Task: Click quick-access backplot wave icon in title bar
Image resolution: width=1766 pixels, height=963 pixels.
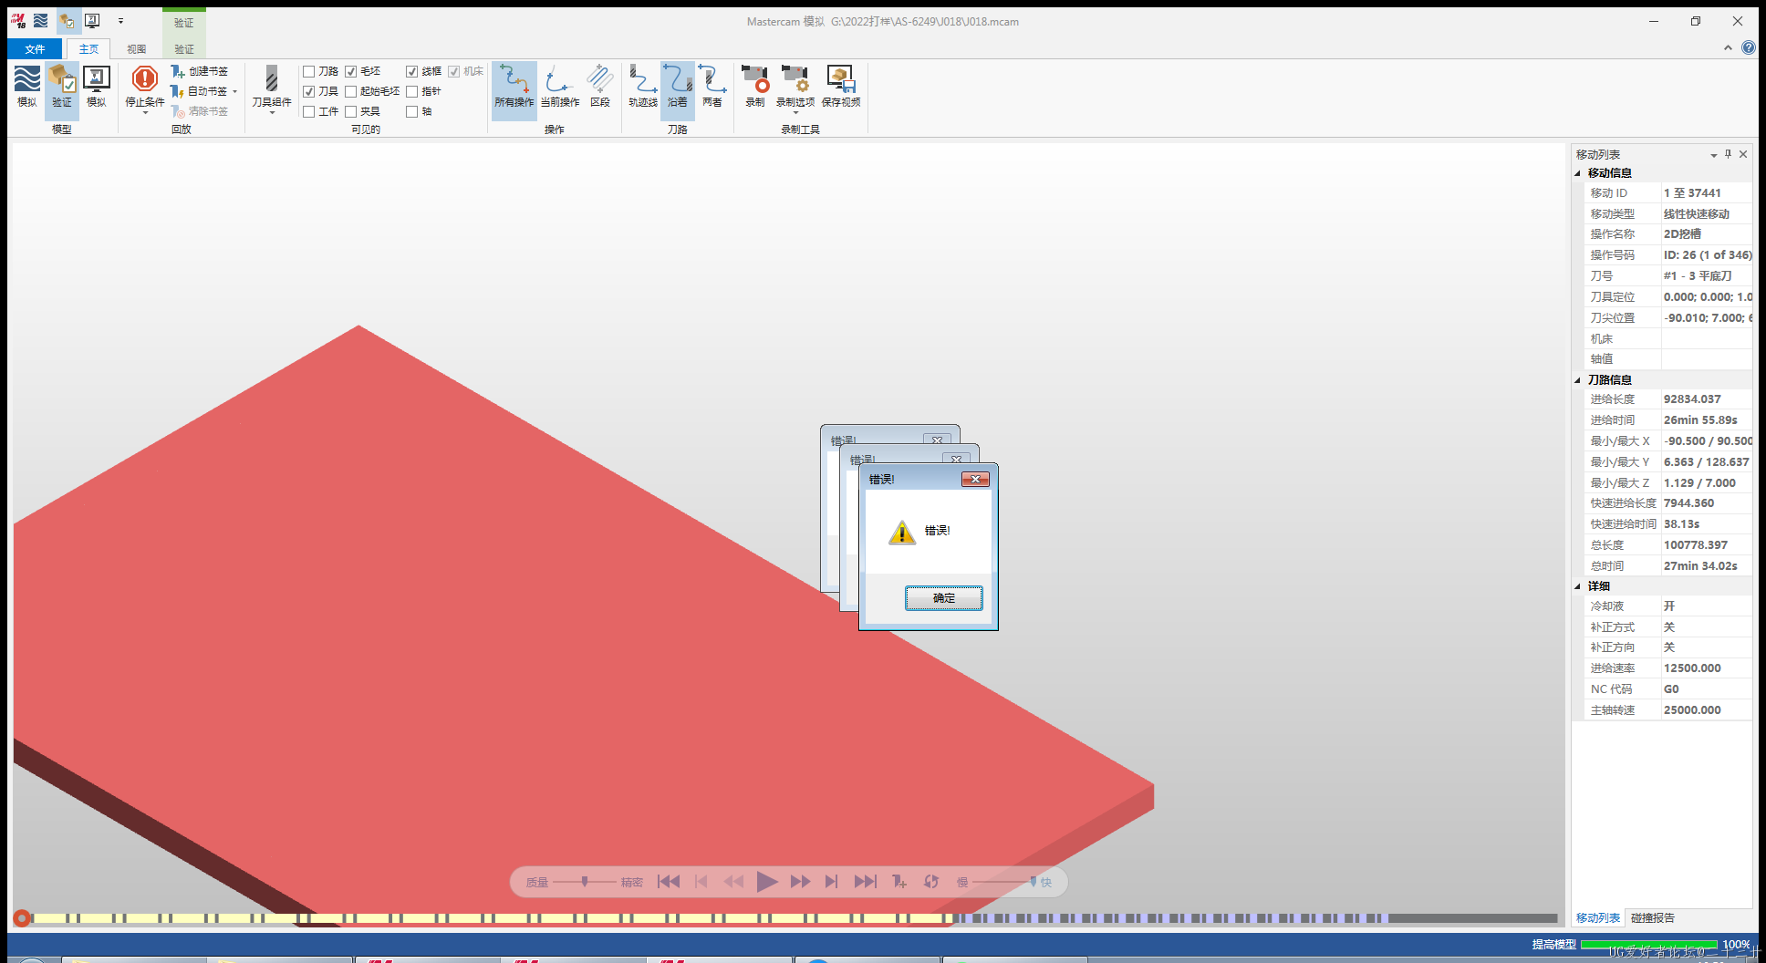Action: (41, 20)
